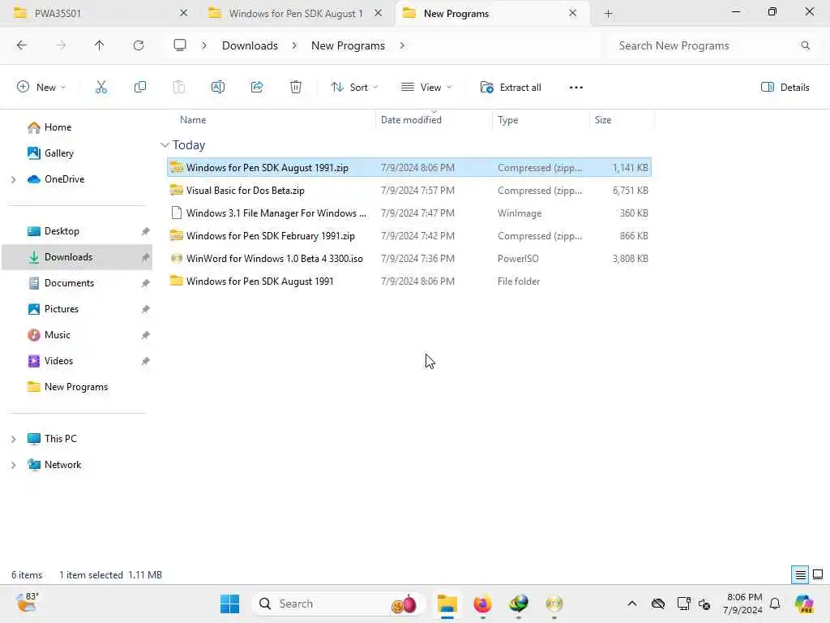
Task: Select Windows for Pen SDK February 1991.zip
Action: (x=409, y=236)
